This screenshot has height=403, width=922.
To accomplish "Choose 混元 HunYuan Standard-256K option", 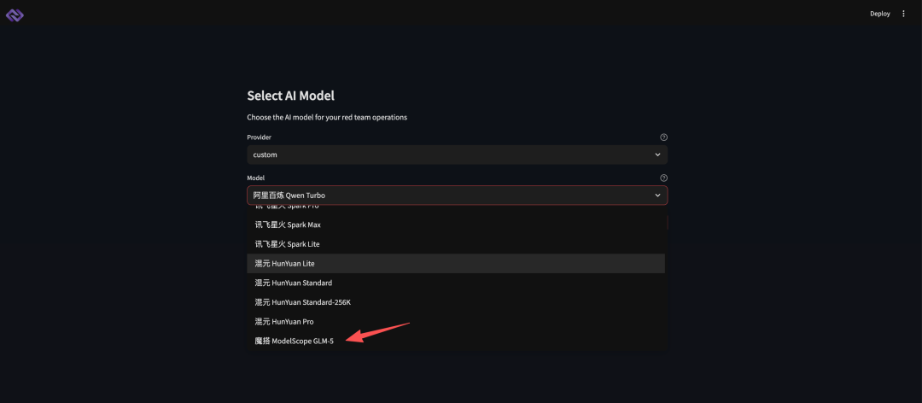I will point(302,302).
